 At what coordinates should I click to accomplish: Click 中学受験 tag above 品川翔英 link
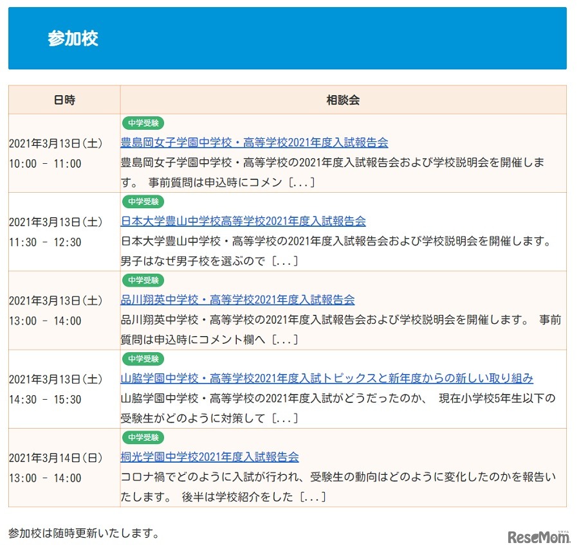click(x=143, y=280)
